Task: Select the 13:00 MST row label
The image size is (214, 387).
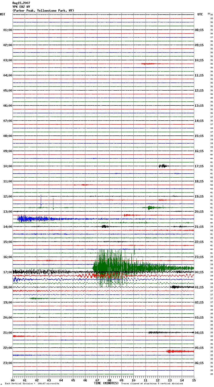Action: pyautogui.click(x=8, y=212)
